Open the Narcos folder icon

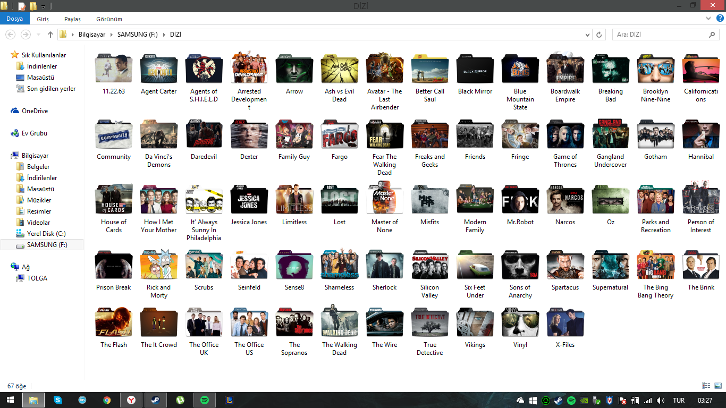(x=565, y=200)
